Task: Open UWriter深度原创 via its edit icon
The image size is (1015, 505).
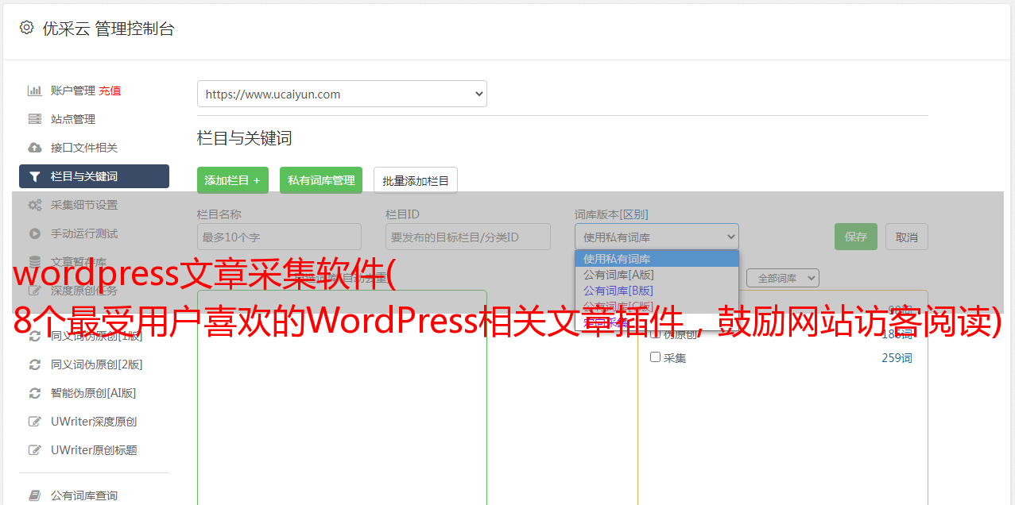Action: point(35,422)
